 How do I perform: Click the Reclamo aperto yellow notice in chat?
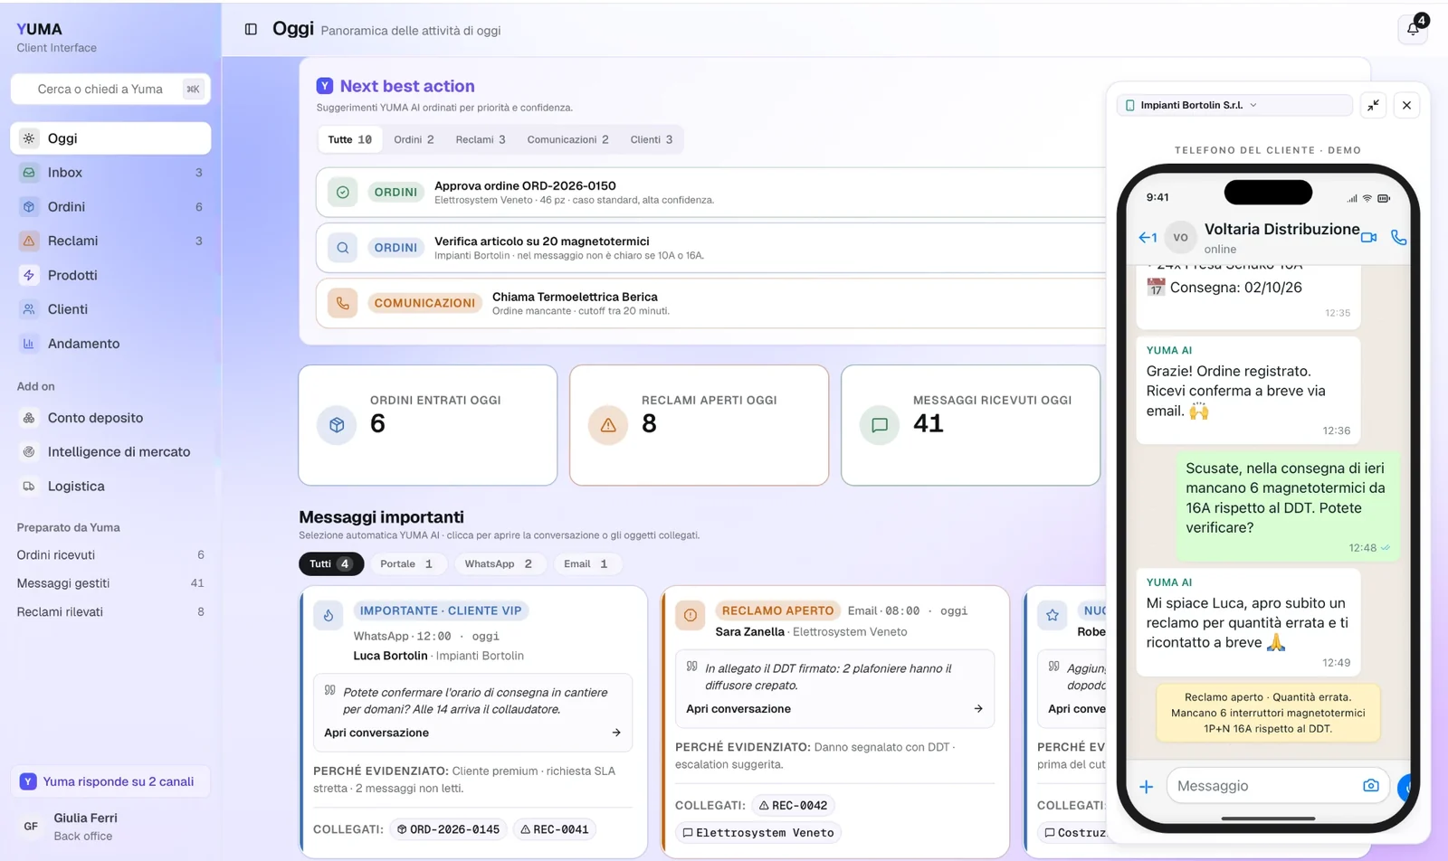1268,713
